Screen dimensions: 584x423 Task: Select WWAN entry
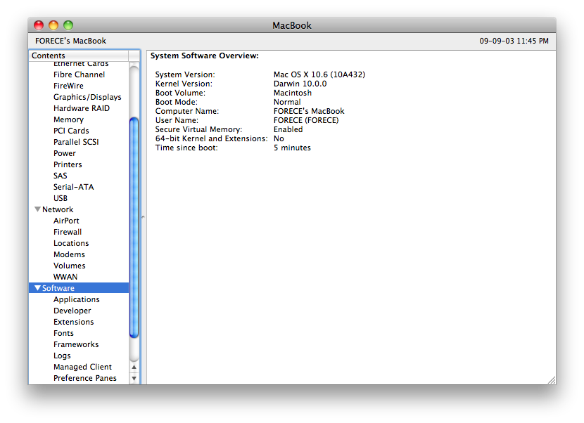(65, 277)
